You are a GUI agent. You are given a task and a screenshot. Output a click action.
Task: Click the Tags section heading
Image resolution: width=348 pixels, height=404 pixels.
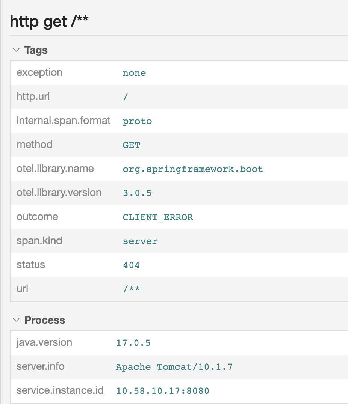click(36, 50)
